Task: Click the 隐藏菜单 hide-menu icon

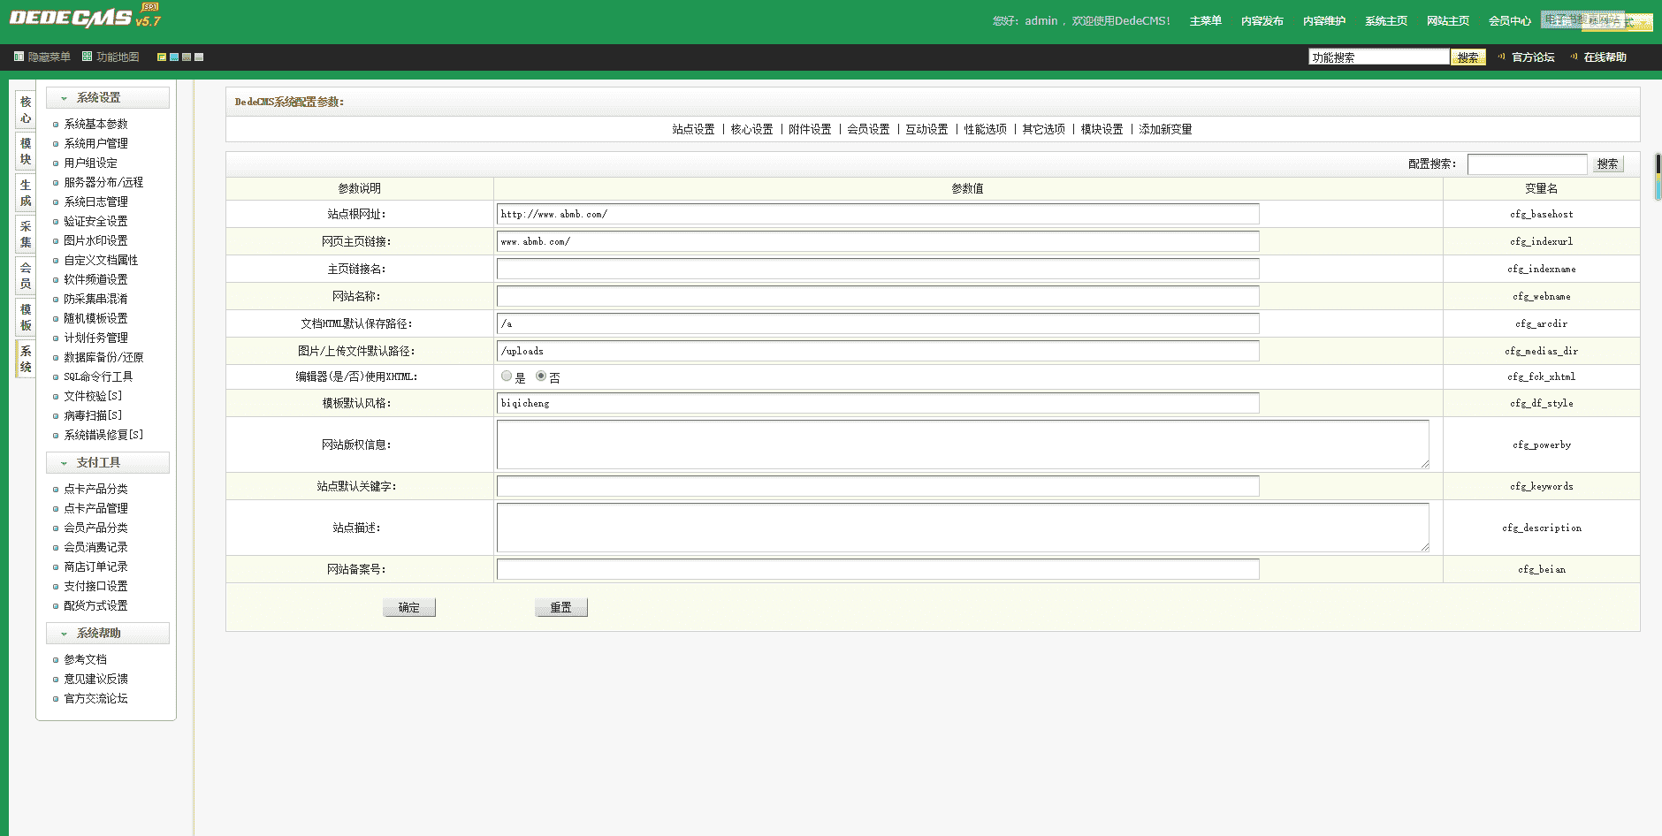Action: pyautogui.click(x=19, y=57)
